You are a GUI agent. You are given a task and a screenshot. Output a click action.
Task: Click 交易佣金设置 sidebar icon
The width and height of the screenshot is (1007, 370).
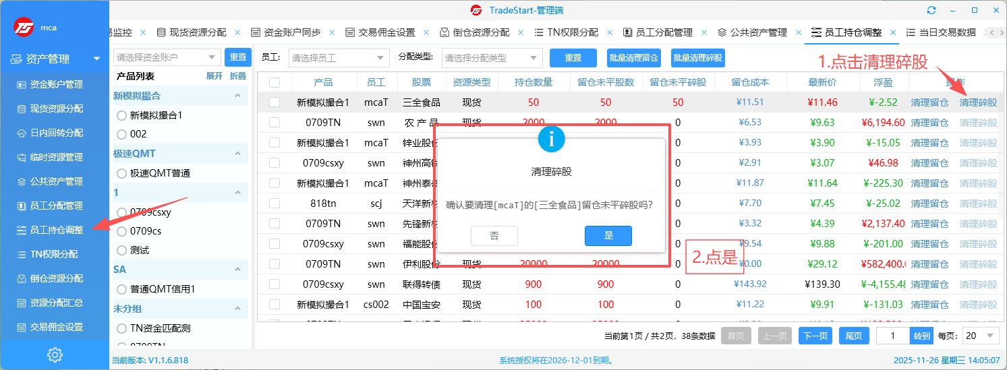22,327
